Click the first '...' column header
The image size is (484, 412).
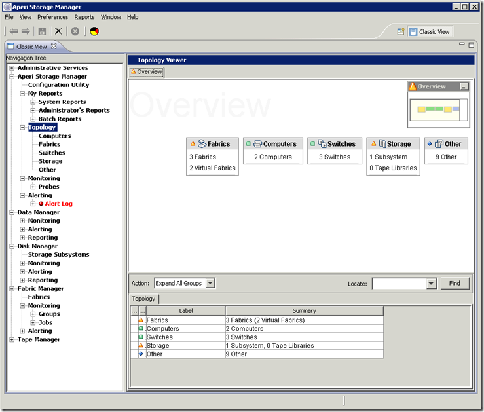click(x=134, y=310)
